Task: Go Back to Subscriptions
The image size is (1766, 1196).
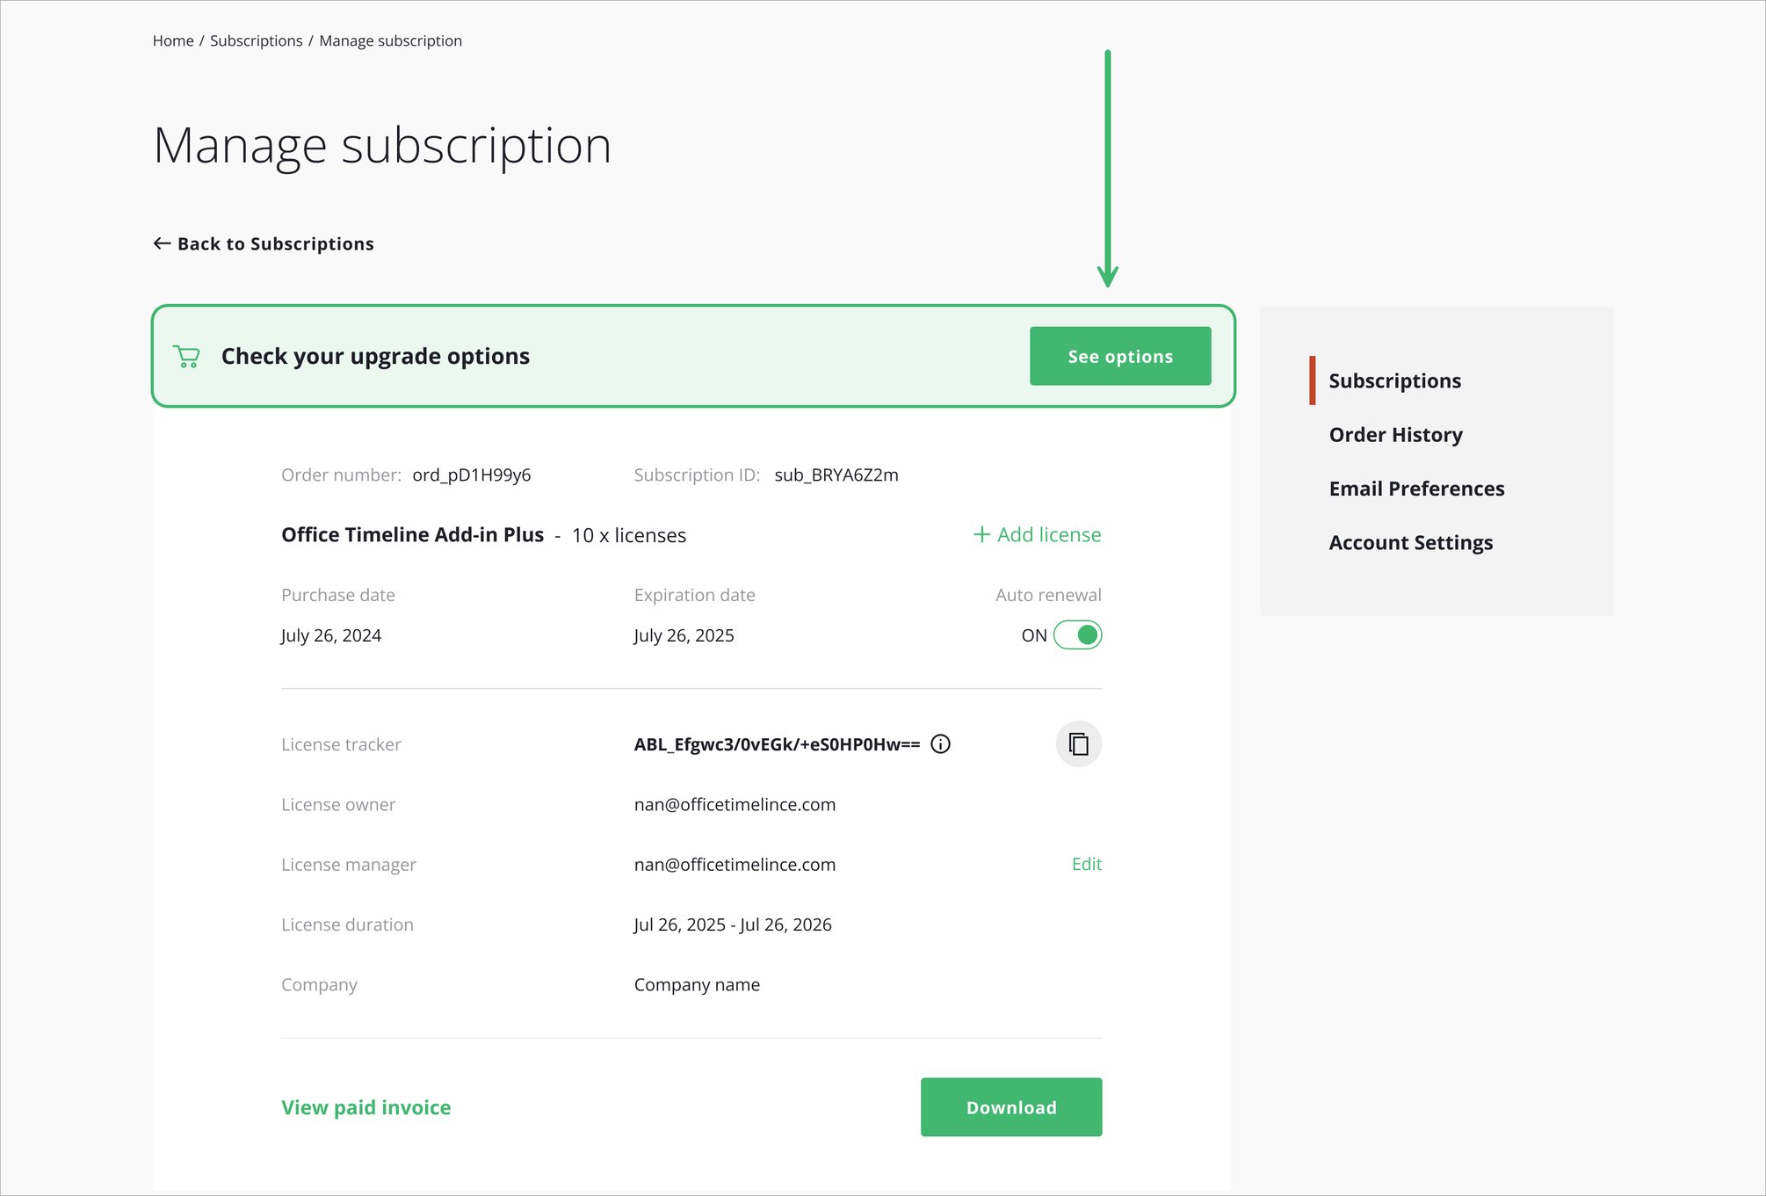Action: (x=264, y=243)
